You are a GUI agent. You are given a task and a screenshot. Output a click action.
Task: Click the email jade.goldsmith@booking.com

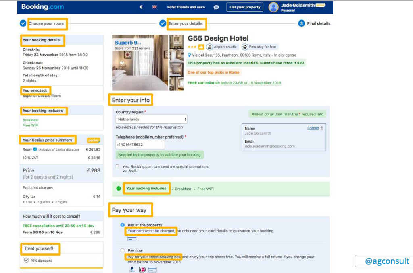coord(269,146)
